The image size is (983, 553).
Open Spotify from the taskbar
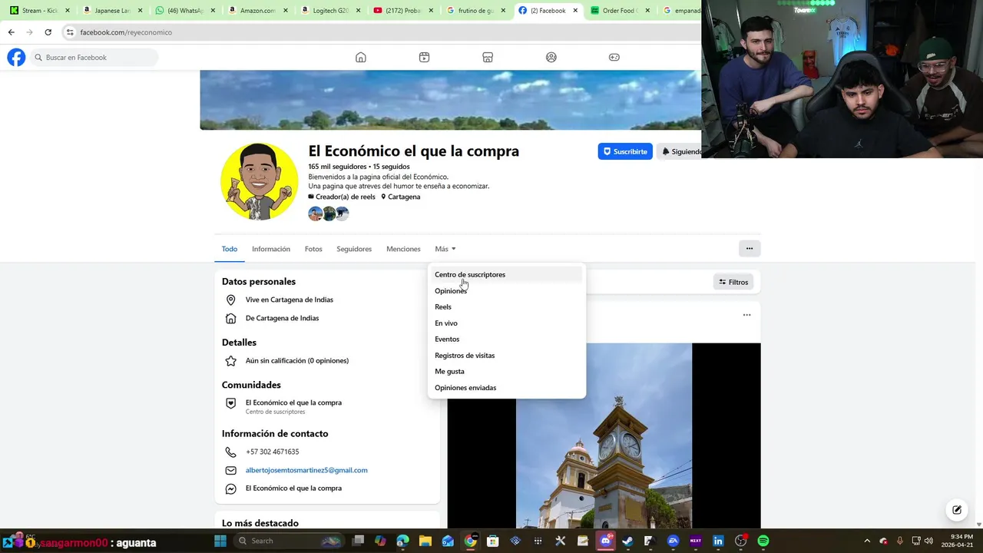[x=763, y=541]
